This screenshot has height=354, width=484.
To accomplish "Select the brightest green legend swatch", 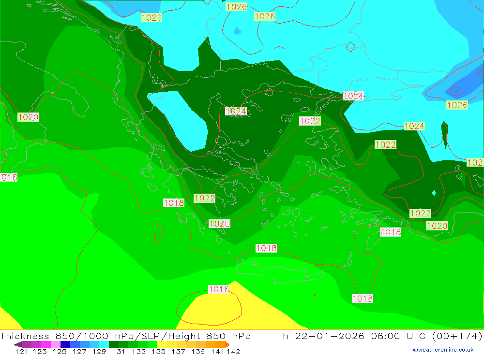I will pyautogui.click(x=152, y=344).
